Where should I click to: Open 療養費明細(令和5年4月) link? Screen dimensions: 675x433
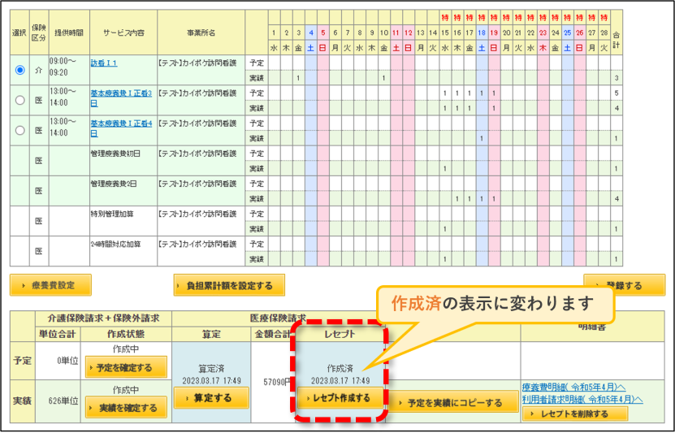(573, 387)
